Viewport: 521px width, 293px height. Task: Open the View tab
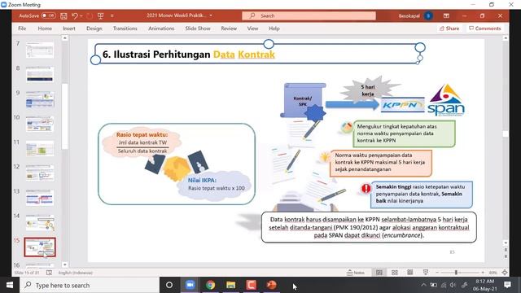click(x=252, y=28)
